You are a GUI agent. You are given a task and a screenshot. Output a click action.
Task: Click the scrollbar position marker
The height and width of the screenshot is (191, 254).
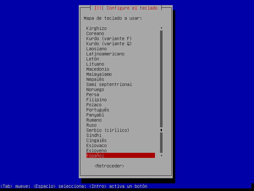coord(161,130)
